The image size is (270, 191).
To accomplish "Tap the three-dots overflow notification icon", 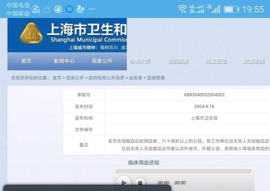I will click(92, 9).
